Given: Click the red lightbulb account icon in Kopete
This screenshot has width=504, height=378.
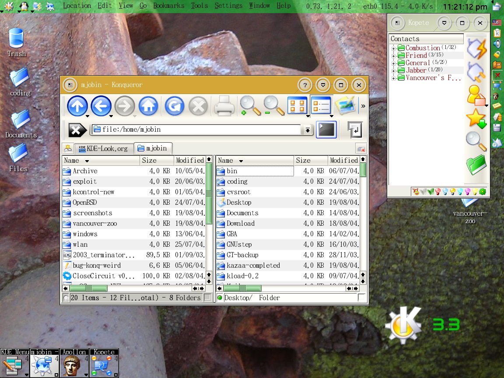Looking at the screenshot, I should tap(438, 192).
